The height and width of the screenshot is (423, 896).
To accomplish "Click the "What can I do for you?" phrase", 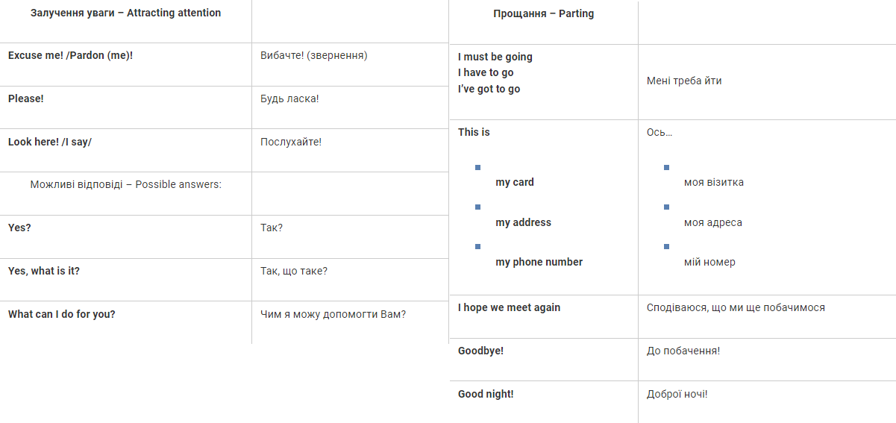I will (62, 314).
